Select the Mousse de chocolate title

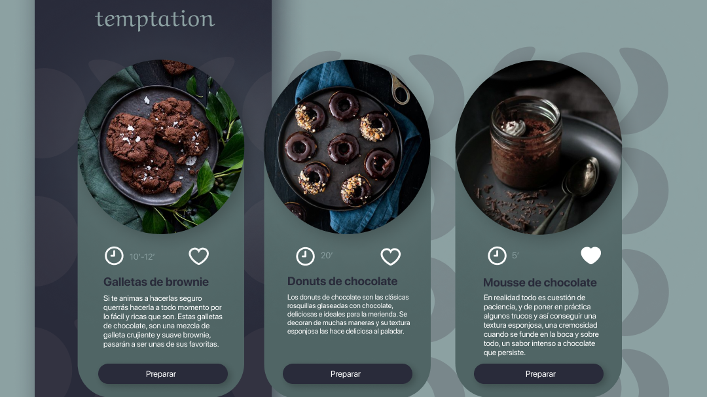(539, 283)
